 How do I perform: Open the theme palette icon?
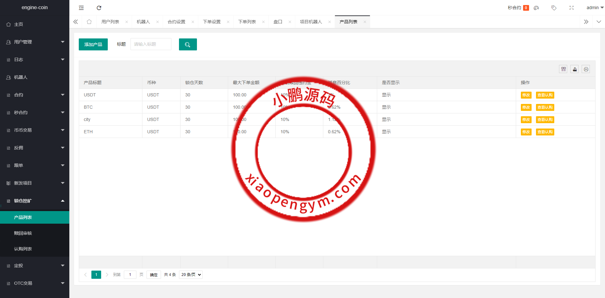536,8
